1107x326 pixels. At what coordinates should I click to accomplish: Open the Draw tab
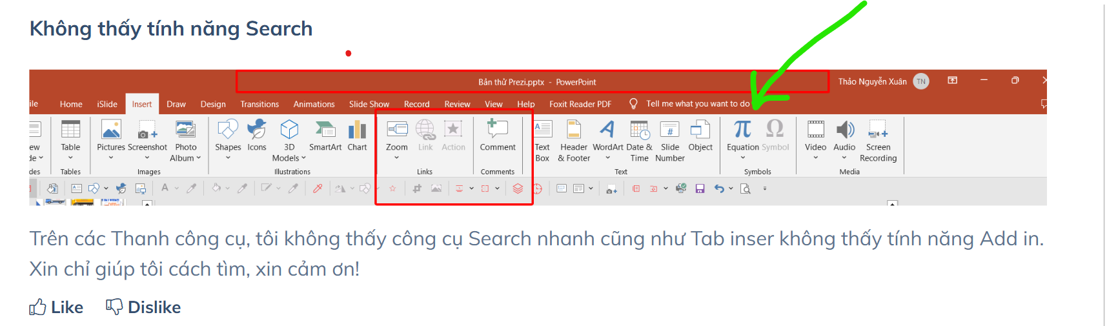pos(176,104)
